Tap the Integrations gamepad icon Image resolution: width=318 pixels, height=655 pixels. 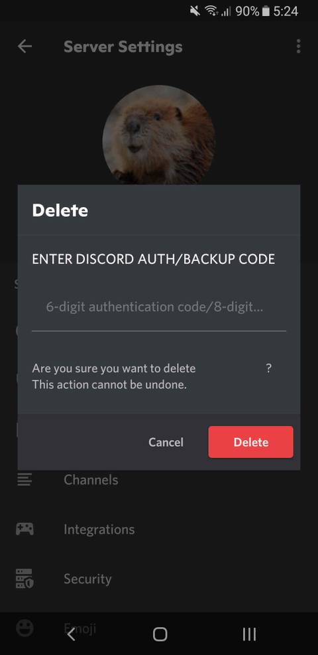pos(25,530)
